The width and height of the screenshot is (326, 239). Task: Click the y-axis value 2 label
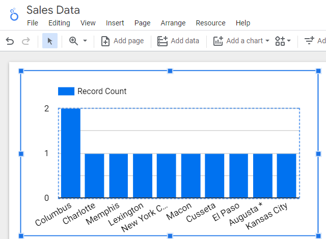[x=46, y=108]
